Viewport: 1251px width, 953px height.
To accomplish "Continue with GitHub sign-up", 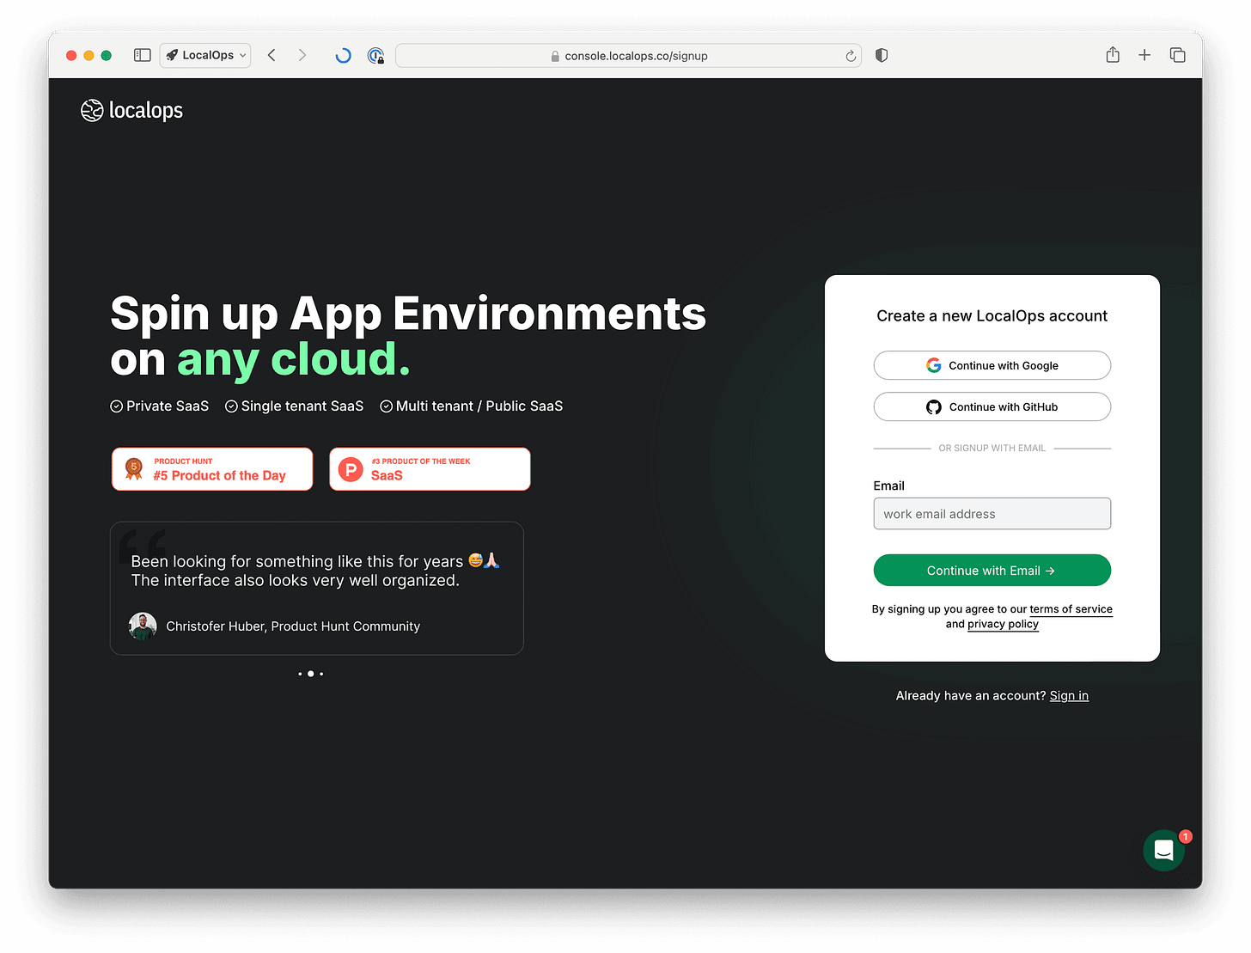I will pyautogui.click(x=992, y=406).
